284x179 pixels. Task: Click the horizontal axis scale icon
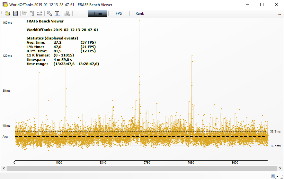39,13
